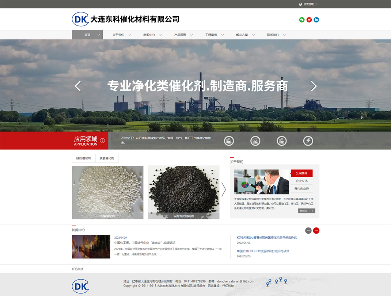Click the 硫醇专用脱硫剂 product thumbnail
The height and width of the screenshot is (296, 391).
(183, 192)
